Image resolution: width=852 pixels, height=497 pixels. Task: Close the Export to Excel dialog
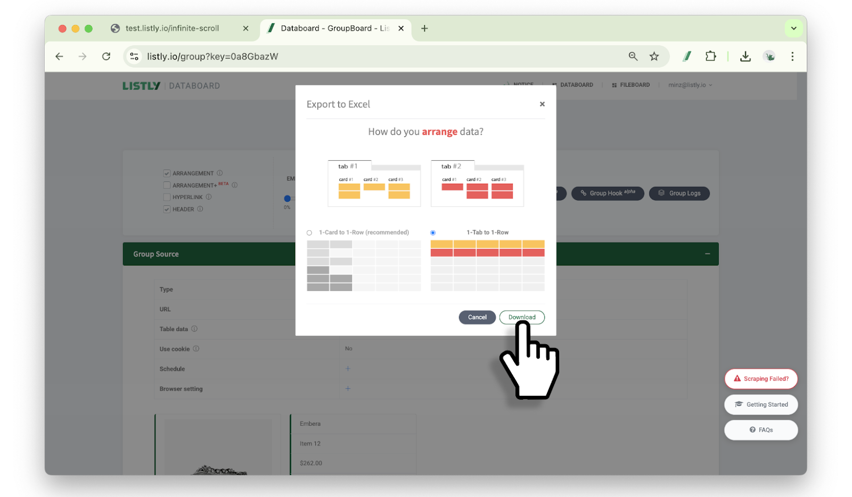coord(542,104)
